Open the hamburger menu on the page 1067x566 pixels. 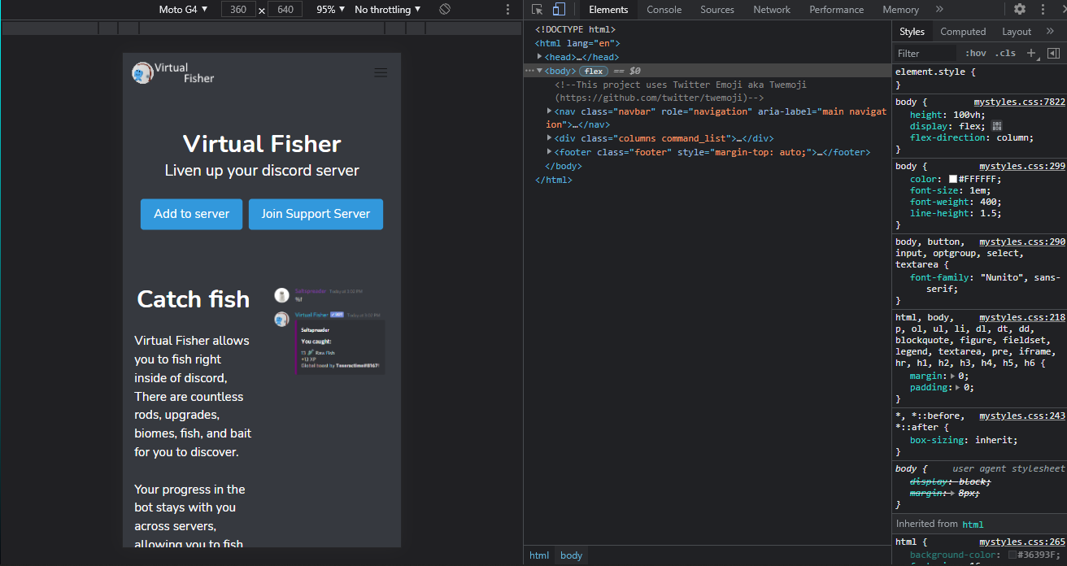pyautogui.click(x=381, y=72)
